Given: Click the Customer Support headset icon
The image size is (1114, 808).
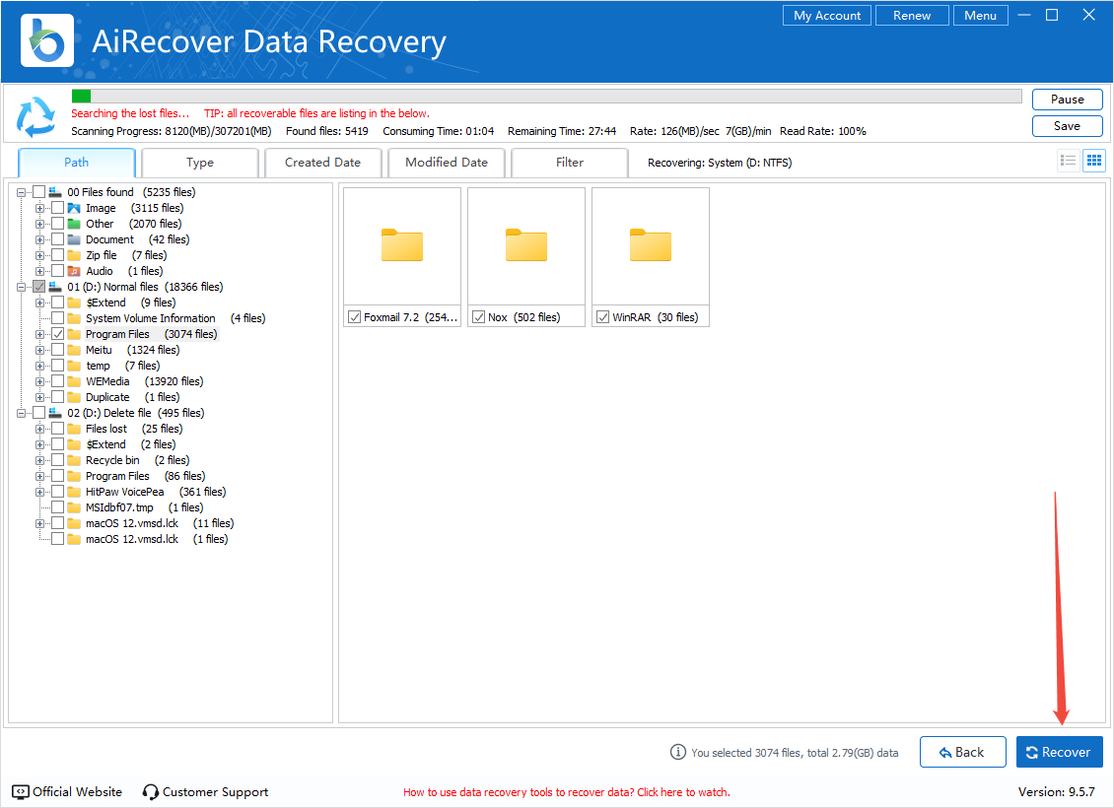Looking at the screenshot, I should coord(151,792).
